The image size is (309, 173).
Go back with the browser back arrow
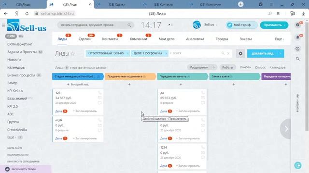point(6,13)
